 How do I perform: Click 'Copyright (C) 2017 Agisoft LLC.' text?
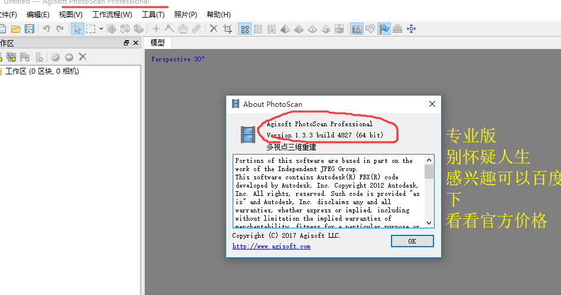[x=286, y=235]
